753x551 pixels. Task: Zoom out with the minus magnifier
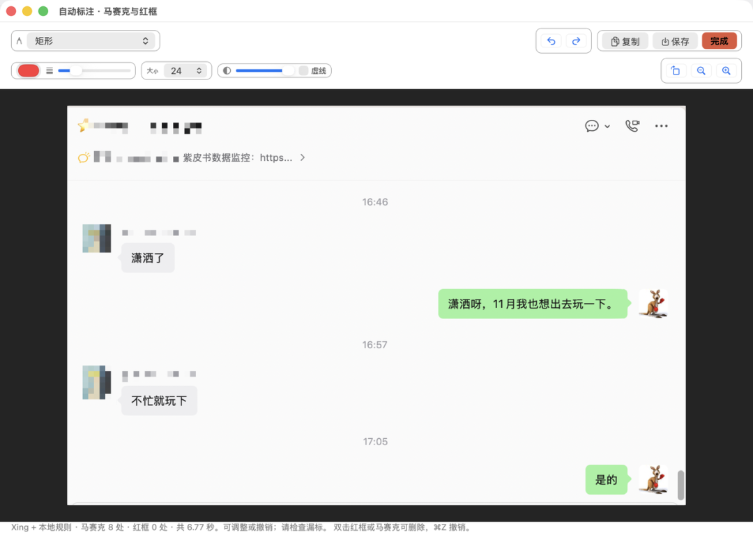(701, 70)
